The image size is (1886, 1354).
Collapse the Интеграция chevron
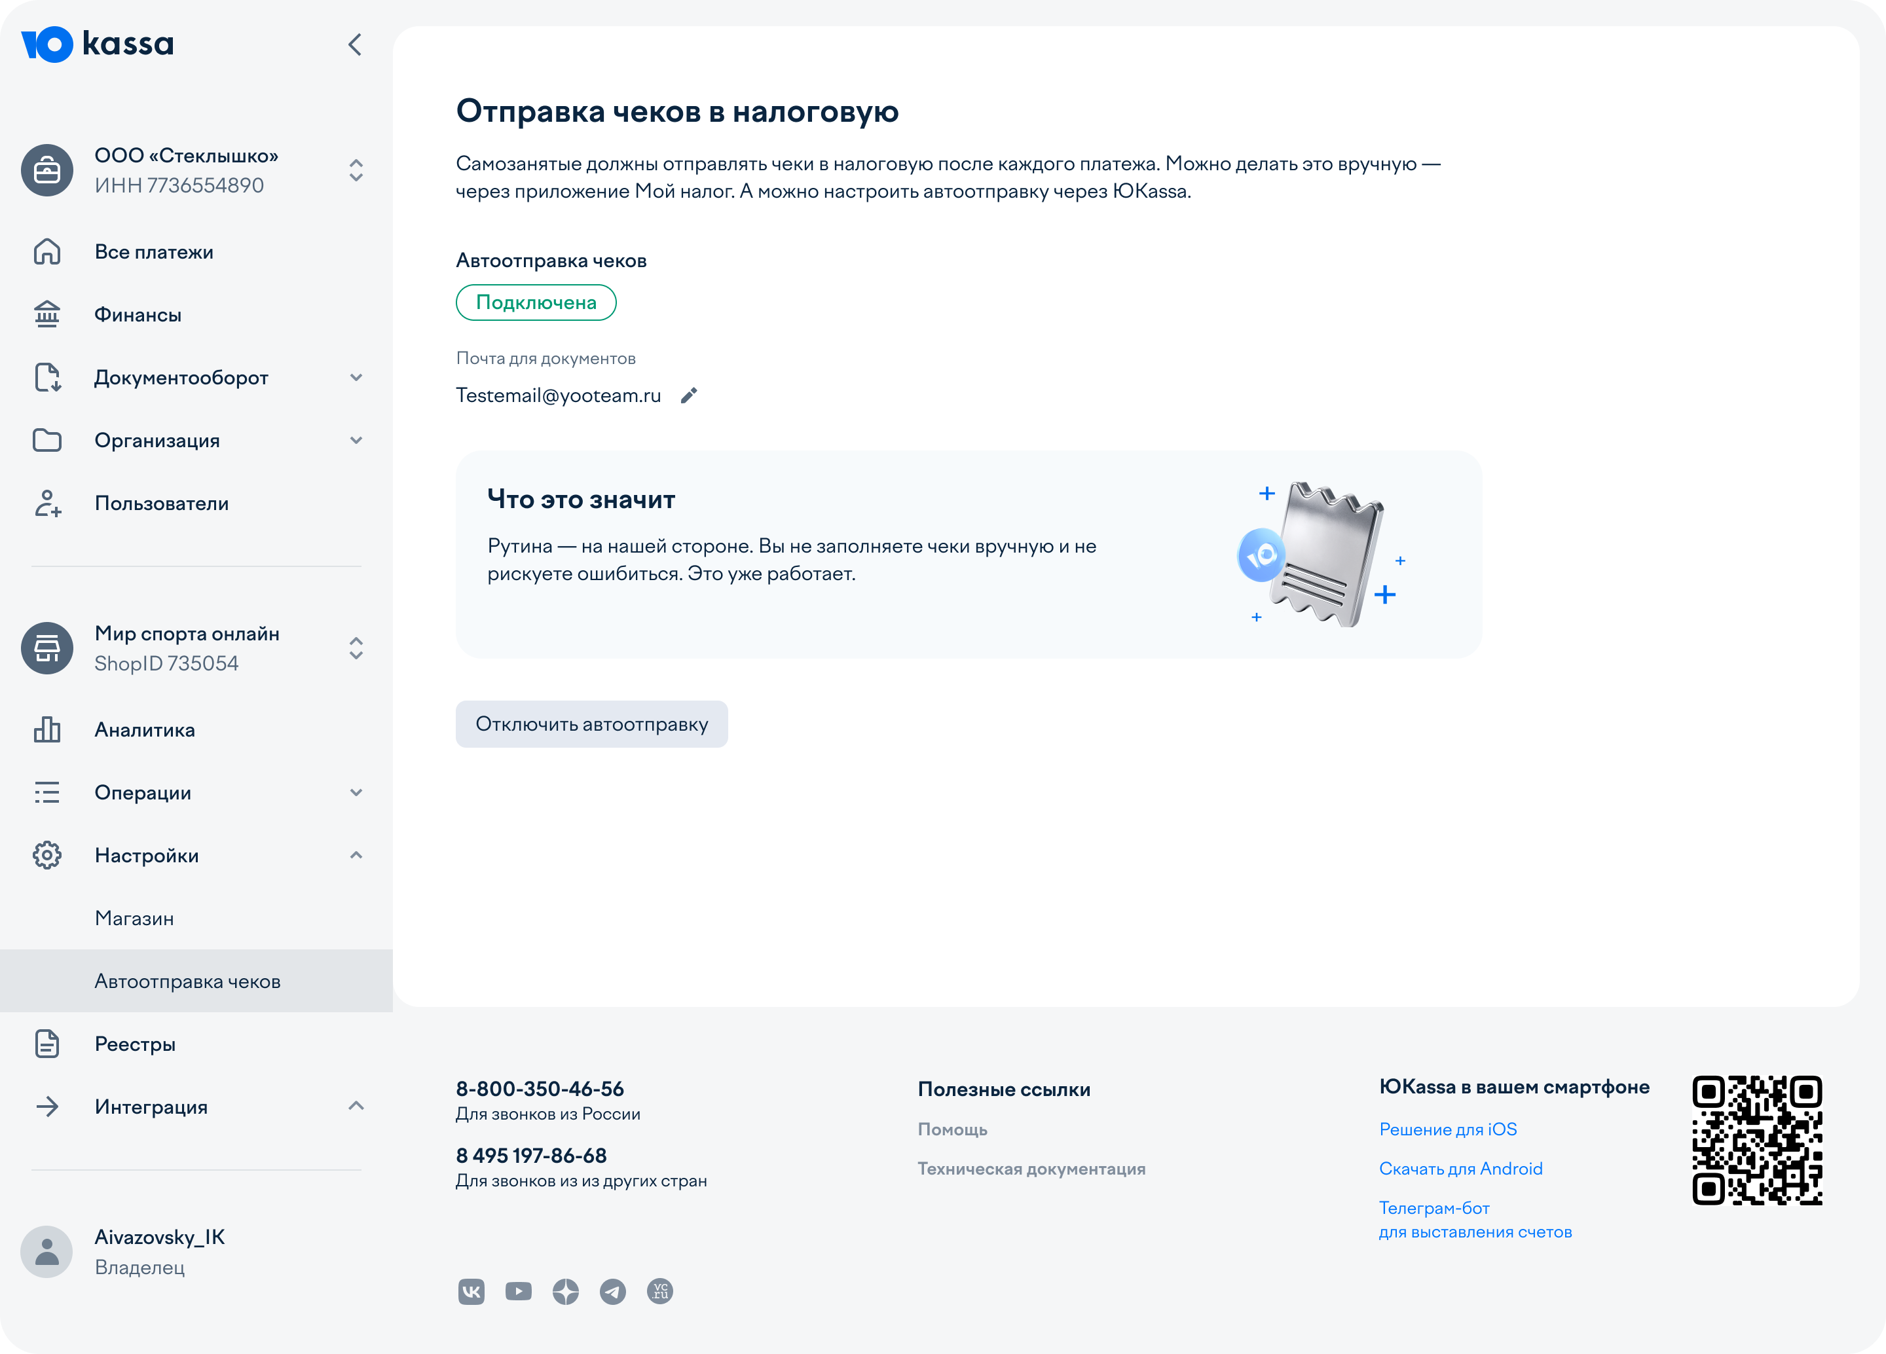pos(356,1107)
